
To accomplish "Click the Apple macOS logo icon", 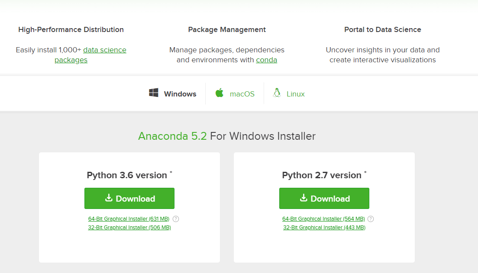I will coord(220,93).
